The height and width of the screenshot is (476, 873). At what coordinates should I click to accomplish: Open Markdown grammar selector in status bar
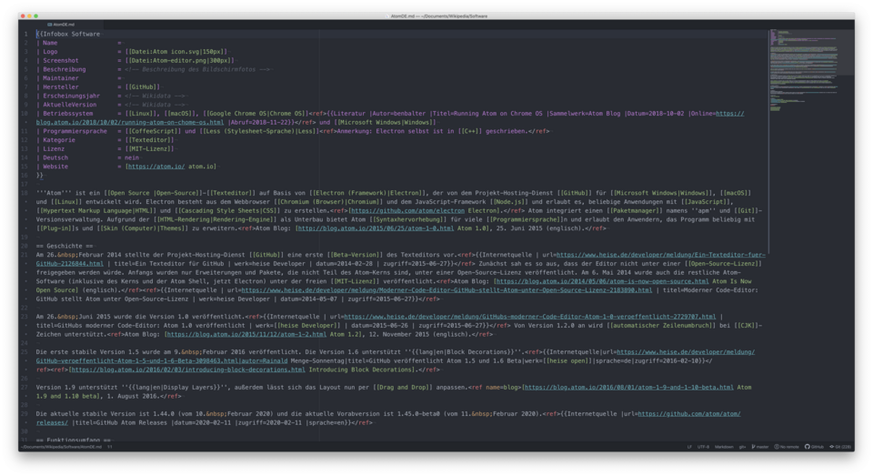[725, 447]
